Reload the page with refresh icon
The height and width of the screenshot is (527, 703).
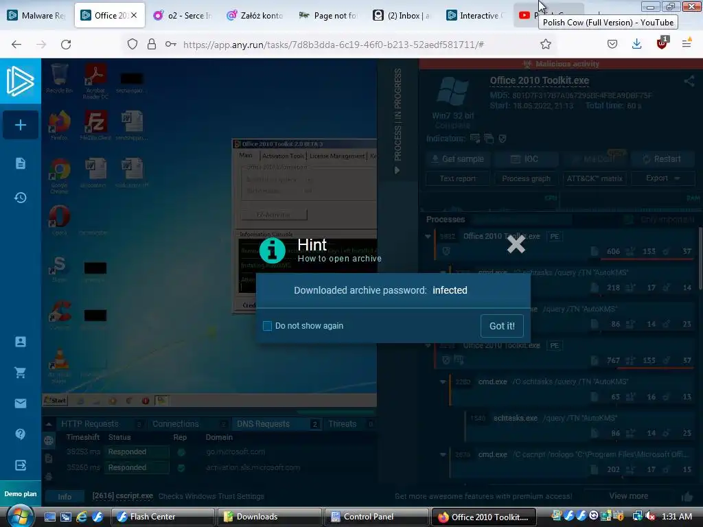[x=66, y=45]
